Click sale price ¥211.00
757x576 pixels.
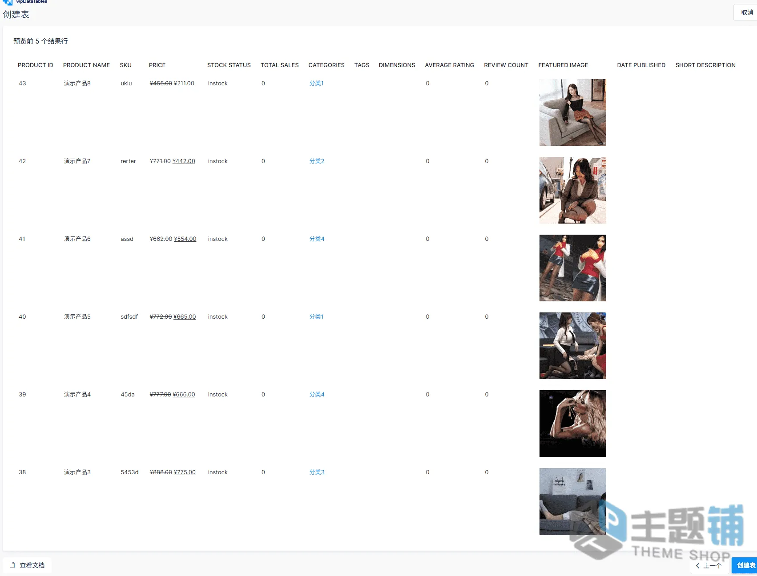coord(184,83)
